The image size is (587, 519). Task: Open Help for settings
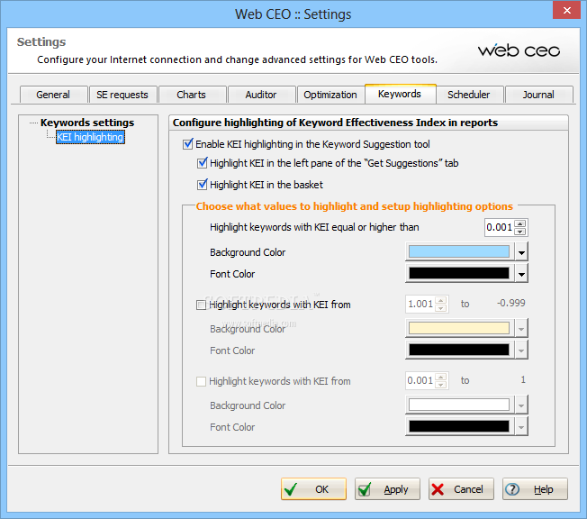coord(535,489)
